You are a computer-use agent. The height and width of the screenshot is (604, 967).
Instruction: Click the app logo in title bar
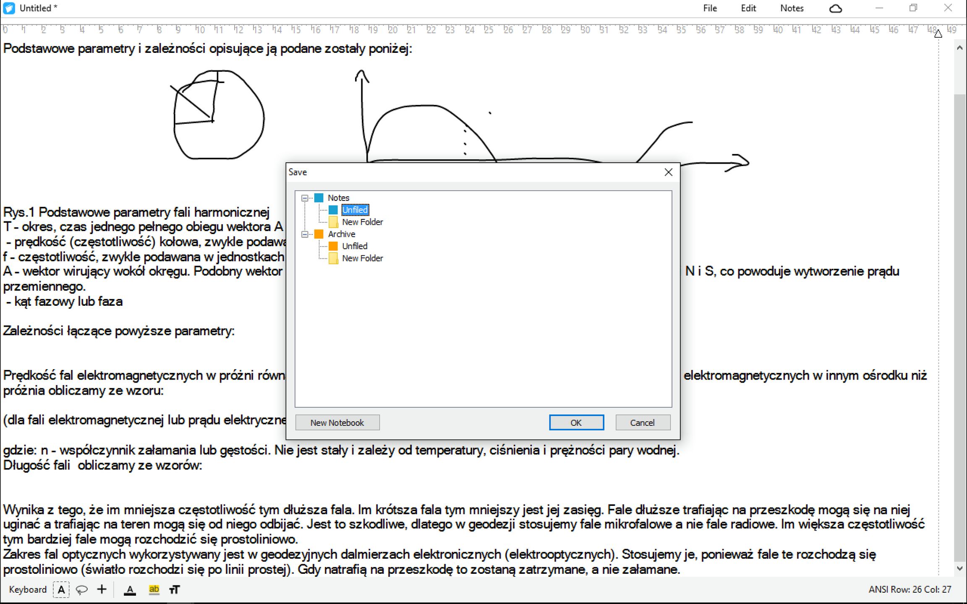8,8
